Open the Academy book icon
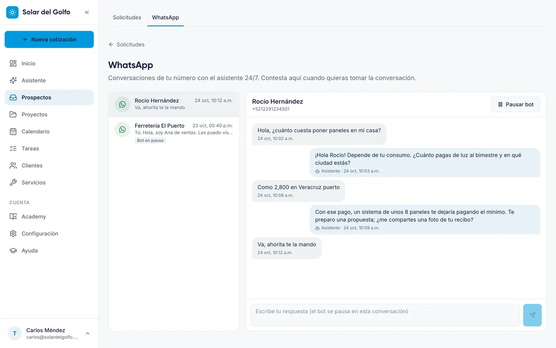Image resolution: width=556 pixels, height=348 pixels. 13,216
